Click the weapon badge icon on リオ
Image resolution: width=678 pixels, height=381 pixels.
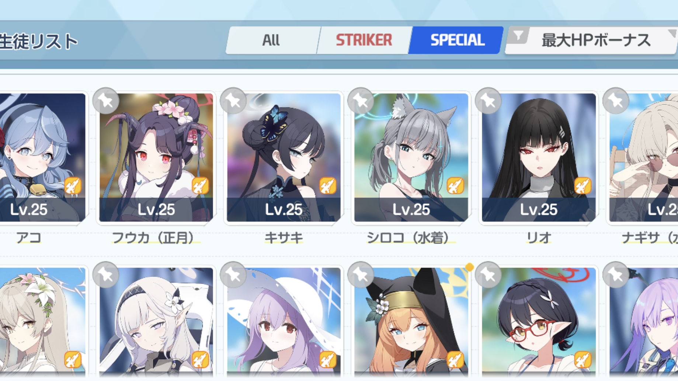583,186
